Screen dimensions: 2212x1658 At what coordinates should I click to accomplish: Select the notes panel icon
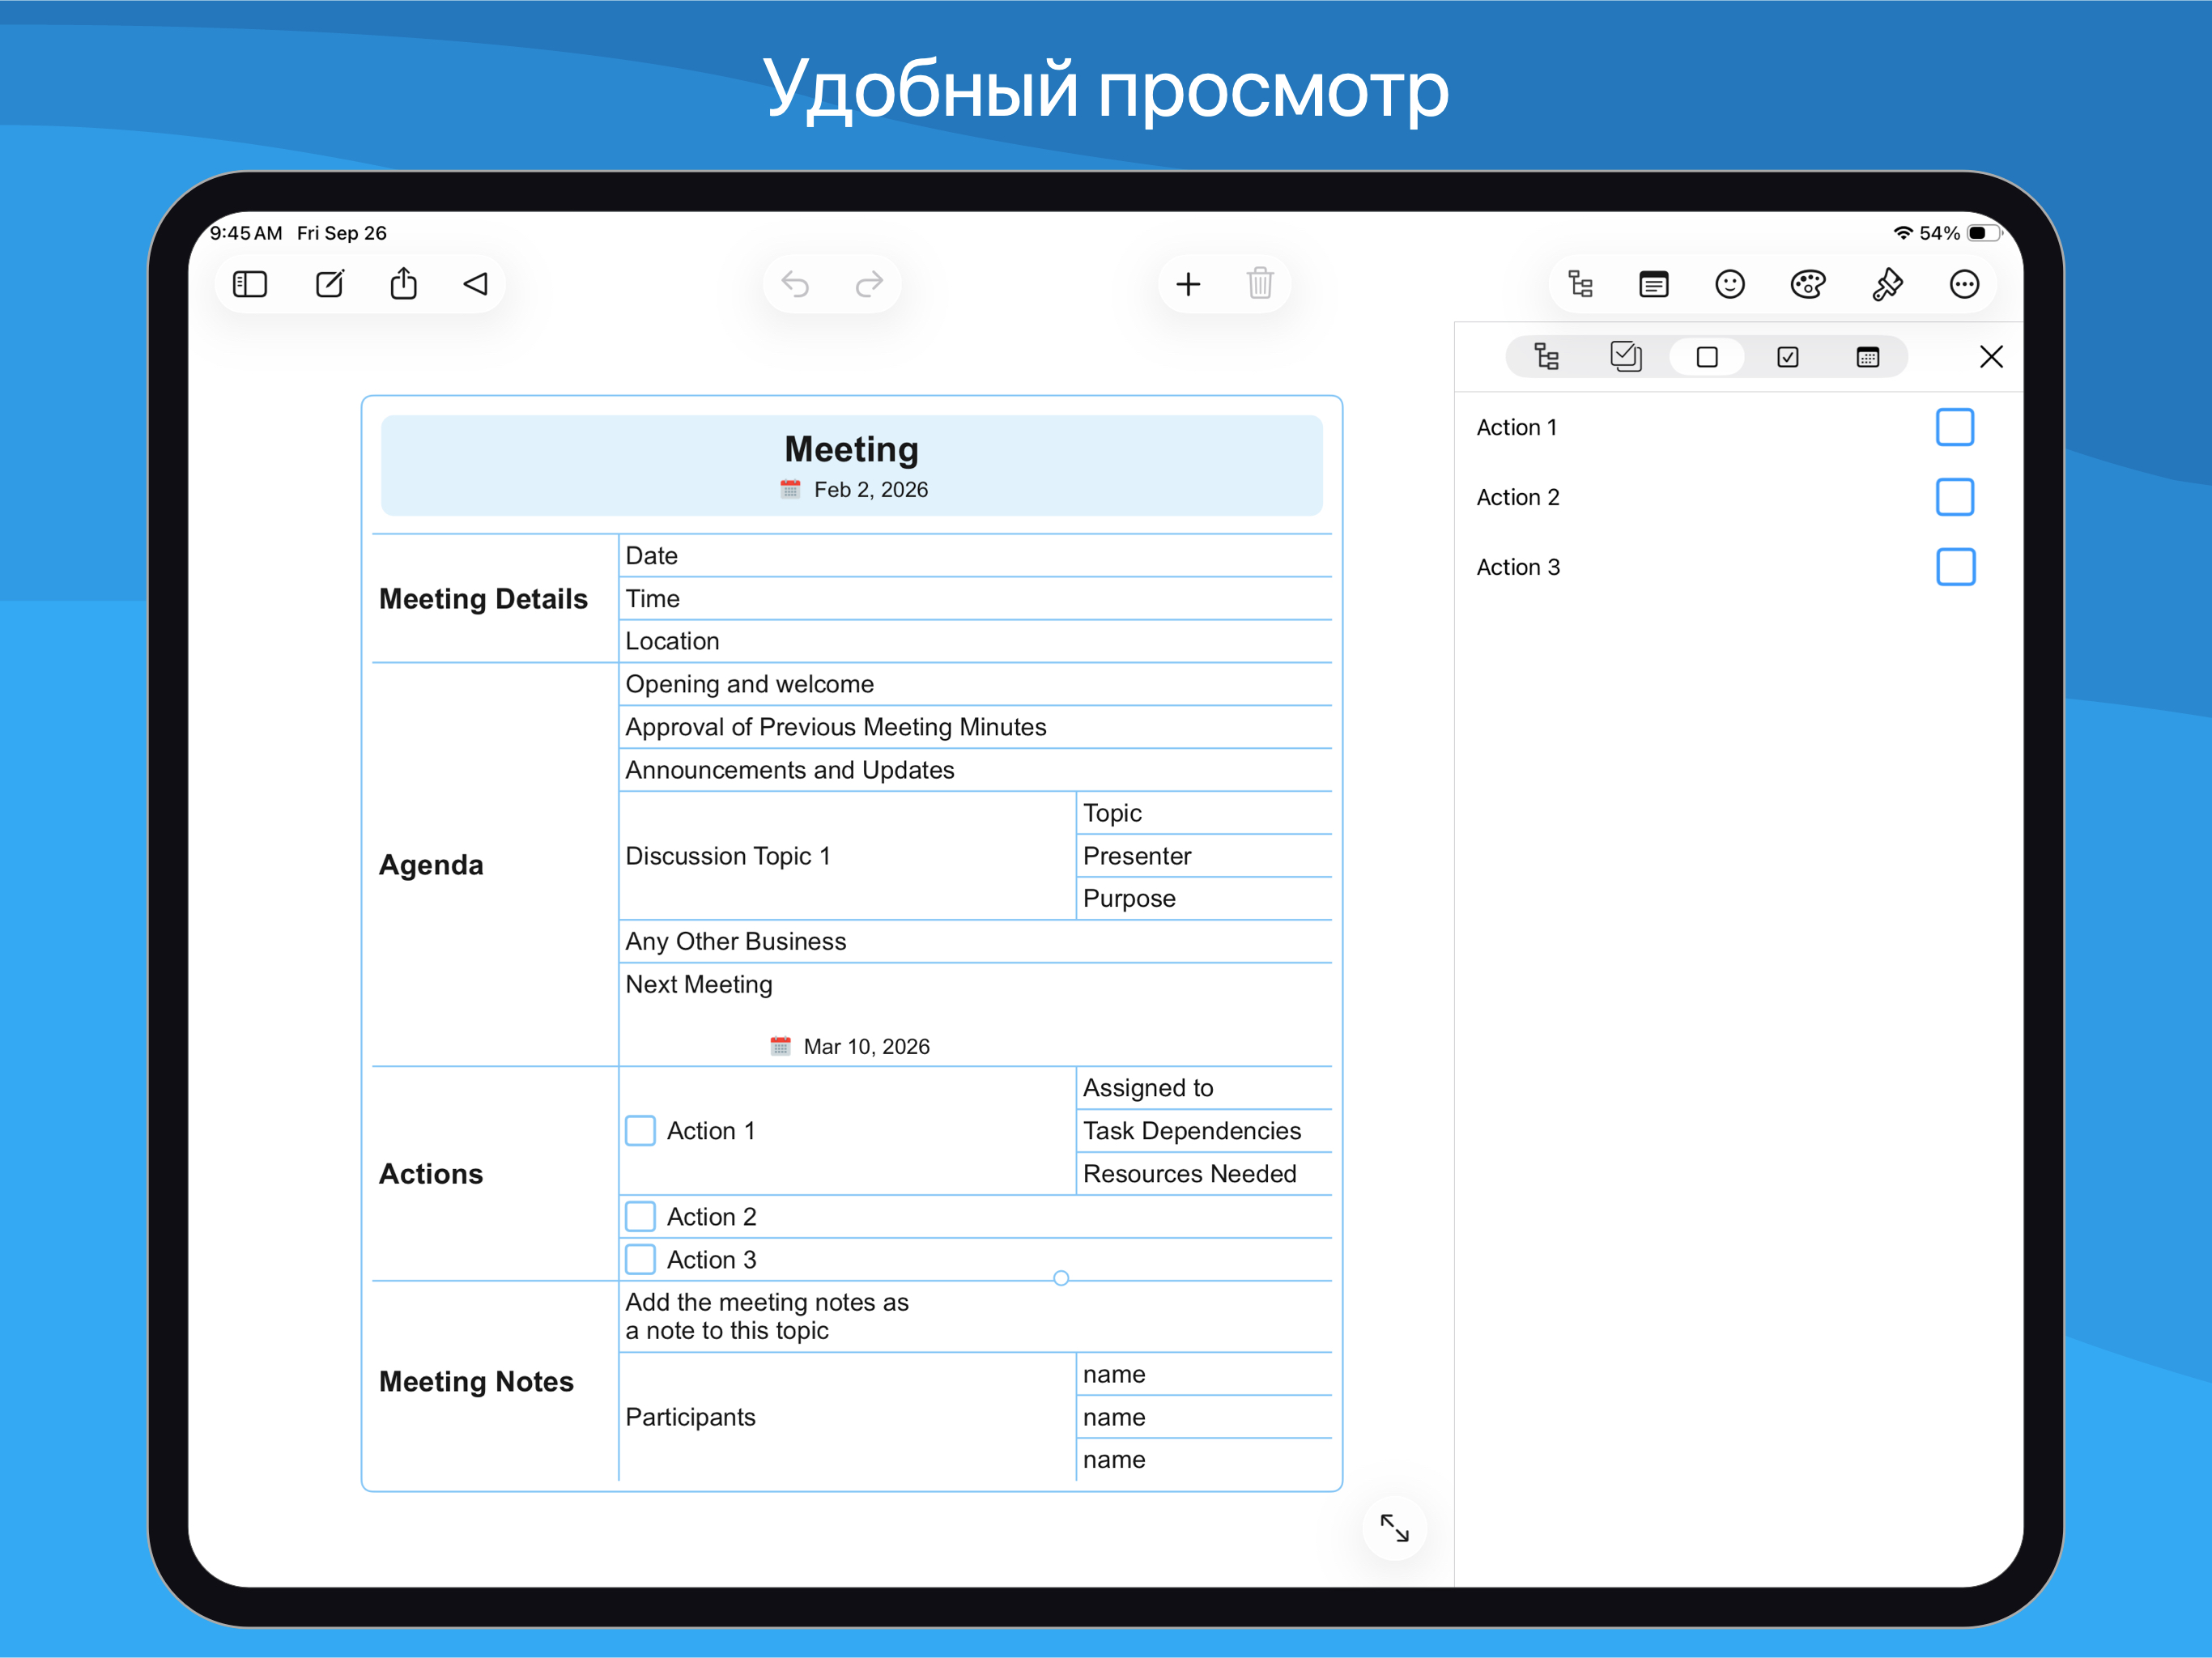(1654, 284)
